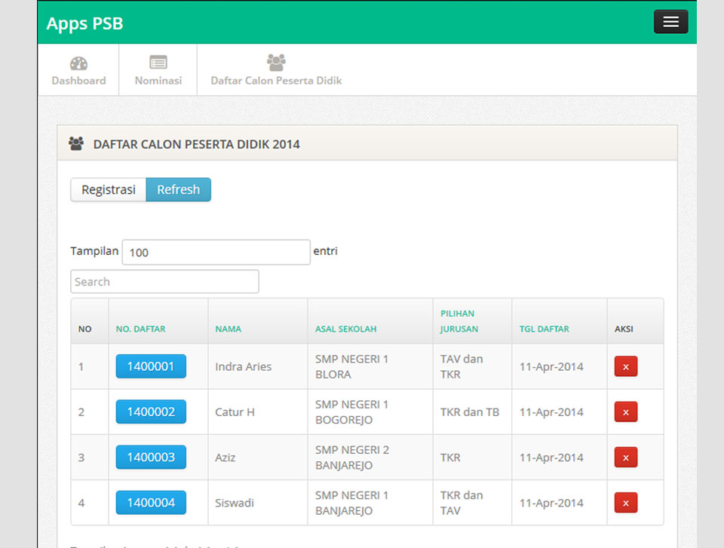This screenshot has width=724, height=548.
Task: Remove Aziz entry using red X button
Action: 625,457
